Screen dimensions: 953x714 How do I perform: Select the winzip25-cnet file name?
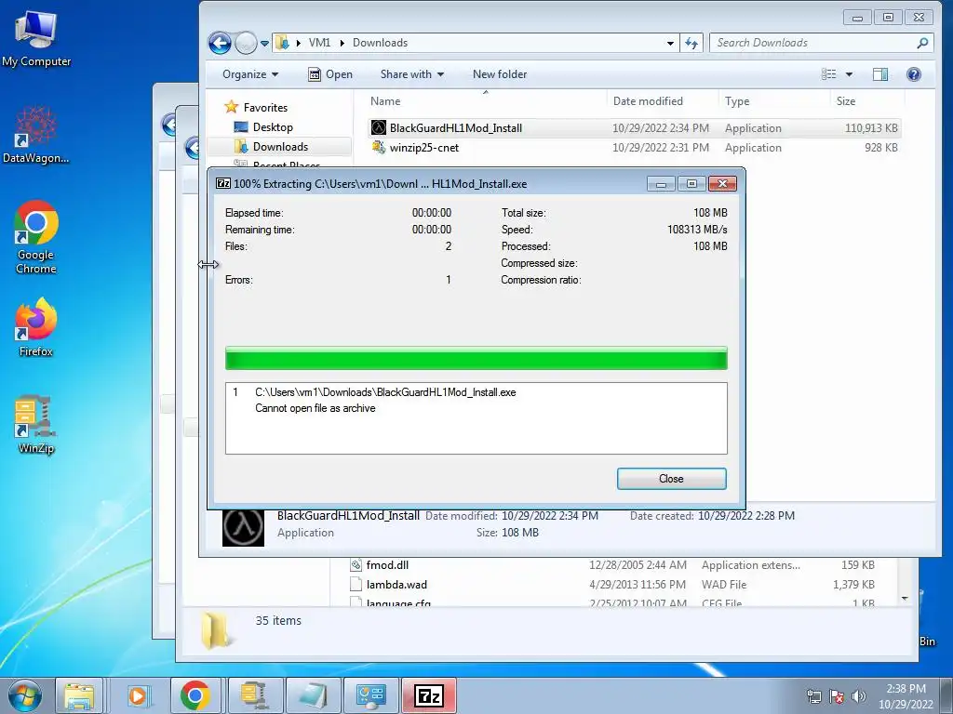424,148
